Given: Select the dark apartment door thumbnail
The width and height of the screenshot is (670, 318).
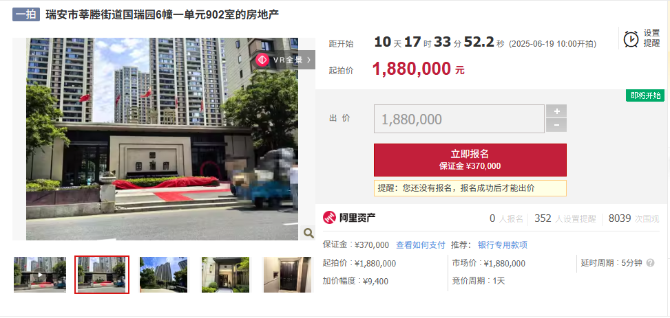Looking at the screenshot, I should point(288,275).
